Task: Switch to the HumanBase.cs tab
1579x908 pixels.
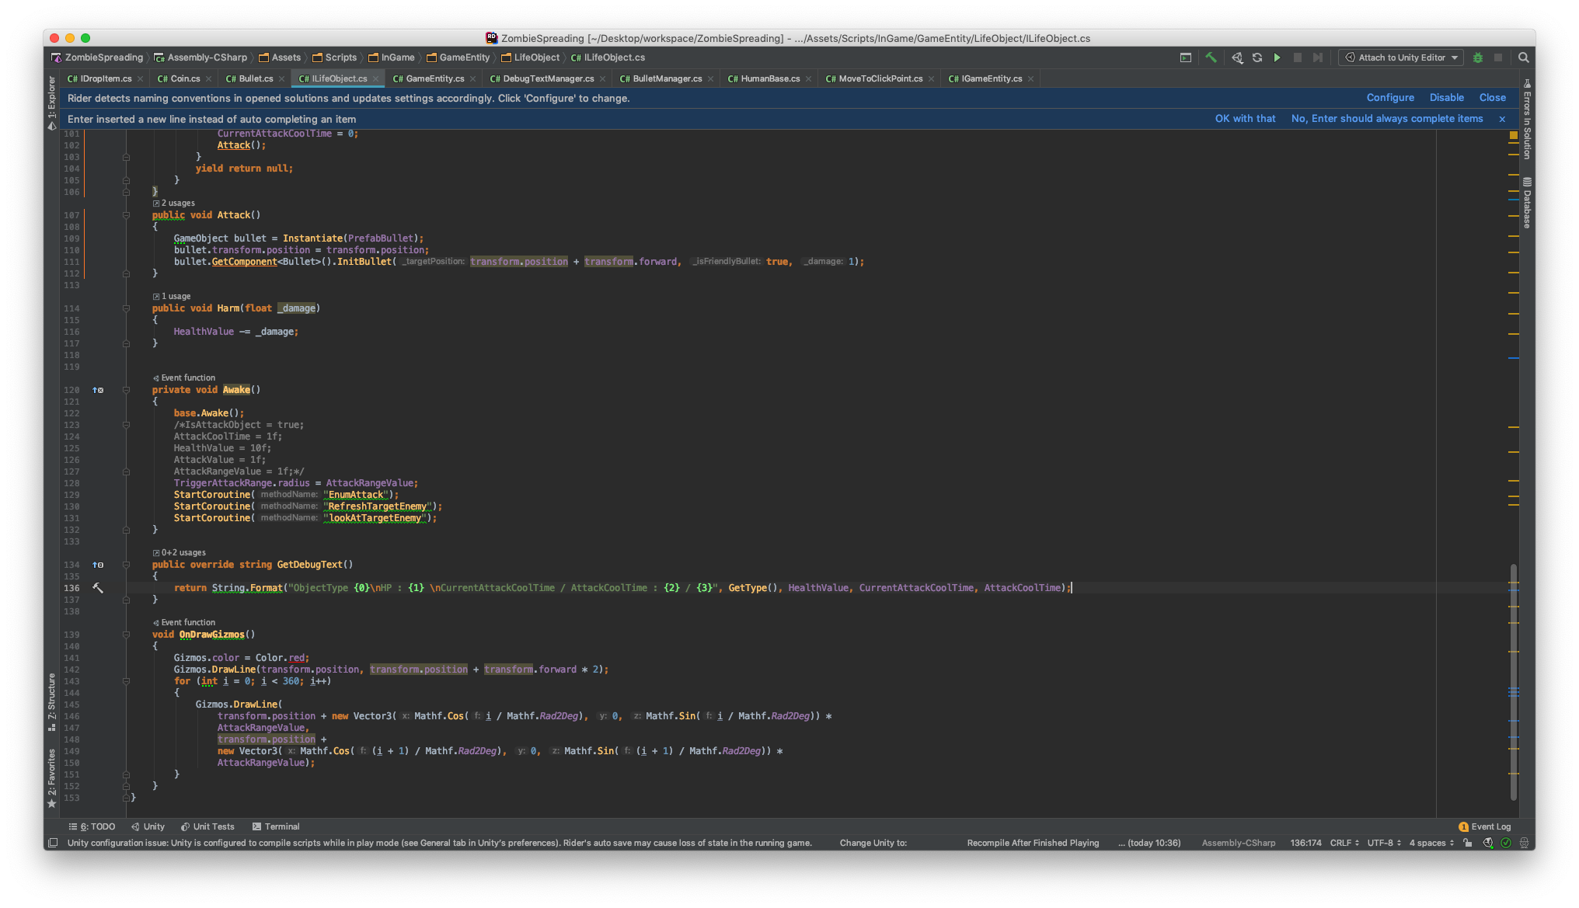Action: coord(769,78)
